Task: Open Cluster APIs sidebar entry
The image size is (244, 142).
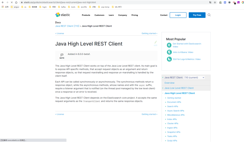Action: pyautogui.click(x=173, y=124)
